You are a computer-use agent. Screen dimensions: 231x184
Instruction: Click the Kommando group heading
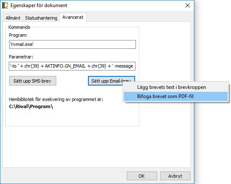(x=19, y=27)
